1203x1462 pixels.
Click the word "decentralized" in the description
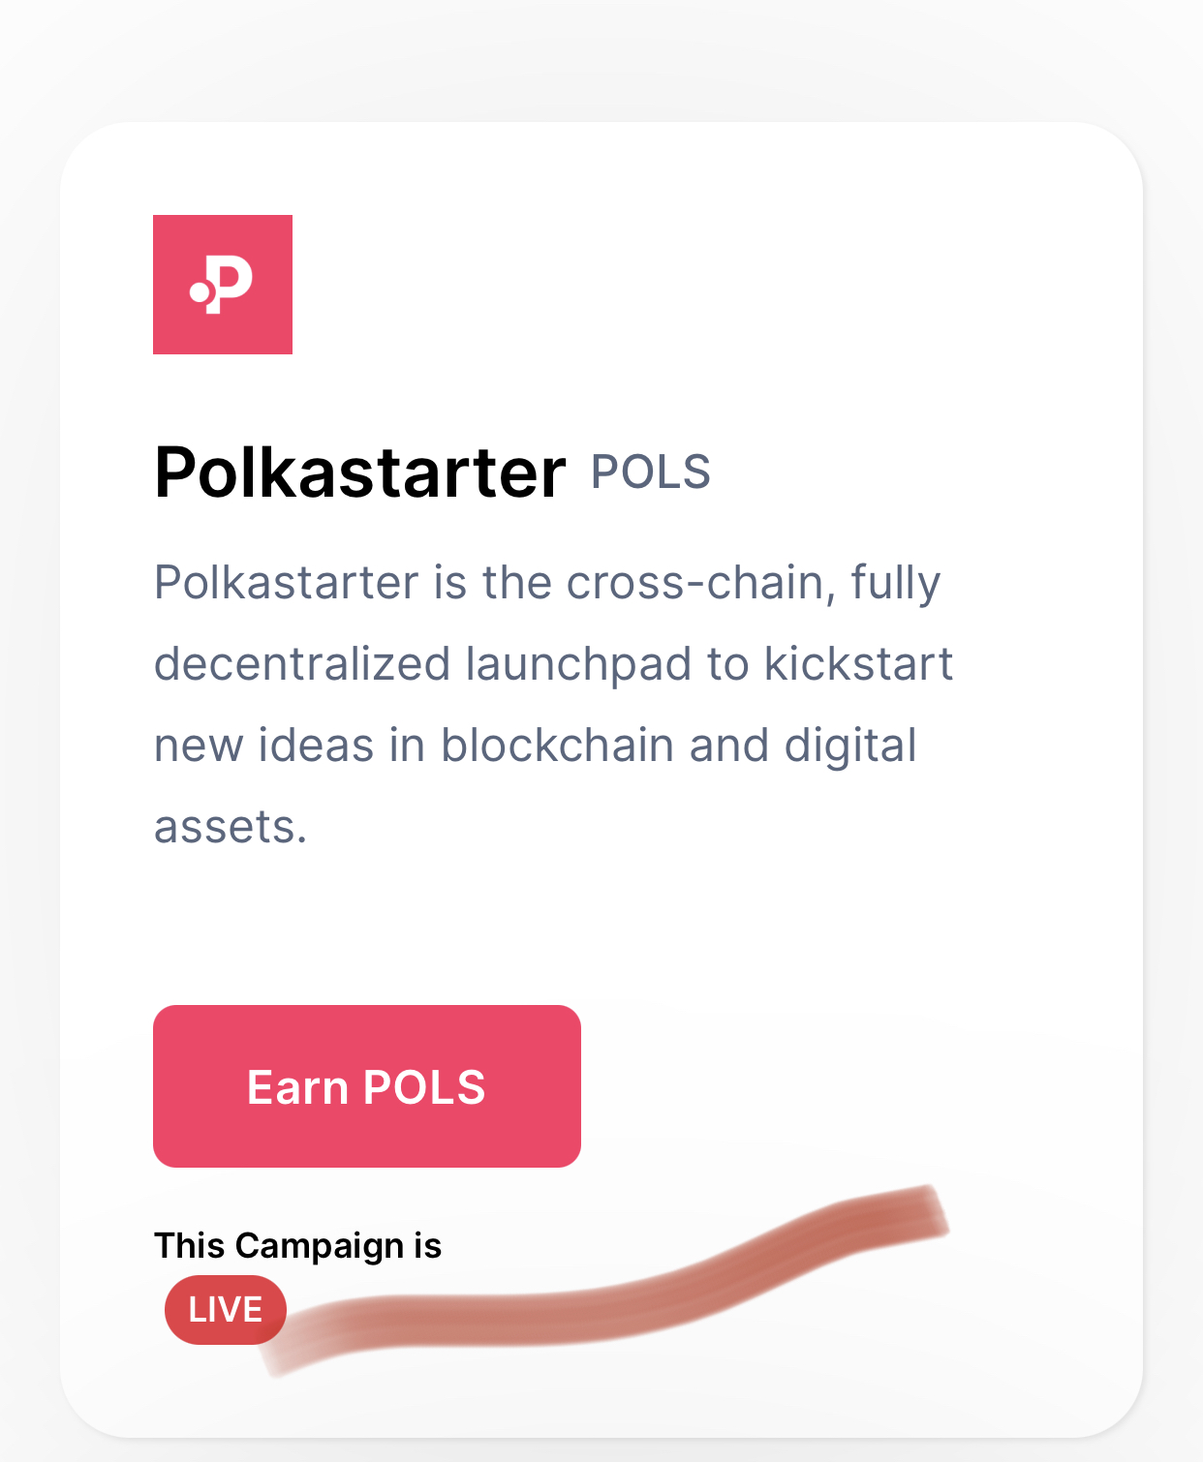pos(302,664)
